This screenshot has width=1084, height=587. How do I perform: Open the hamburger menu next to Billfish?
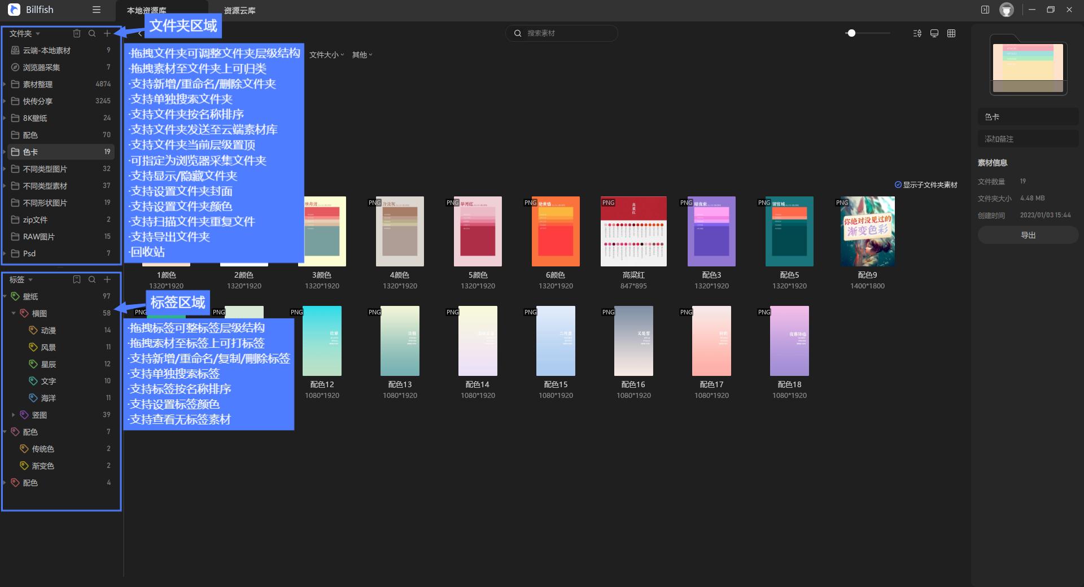[x=97, y=10]
